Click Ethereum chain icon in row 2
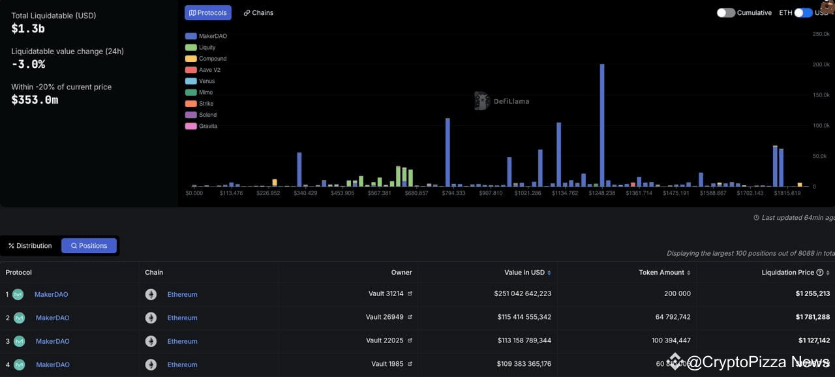 click(151, 318)
